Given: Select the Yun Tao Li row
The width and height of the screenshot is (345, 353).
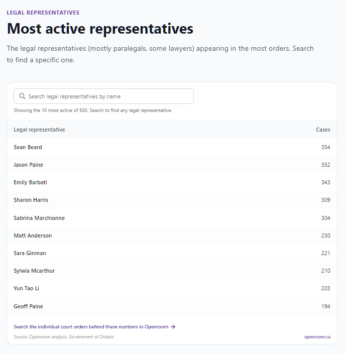Looking at the screenshot, I should [172, 288].
